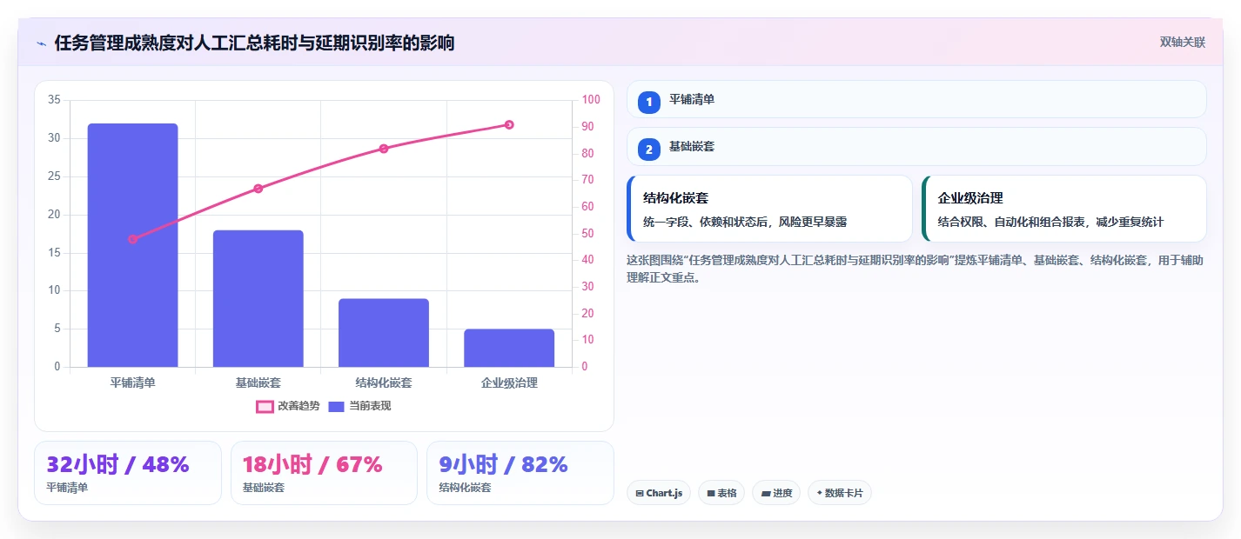Select step 1 平铺清单 item

coord(916,100)
